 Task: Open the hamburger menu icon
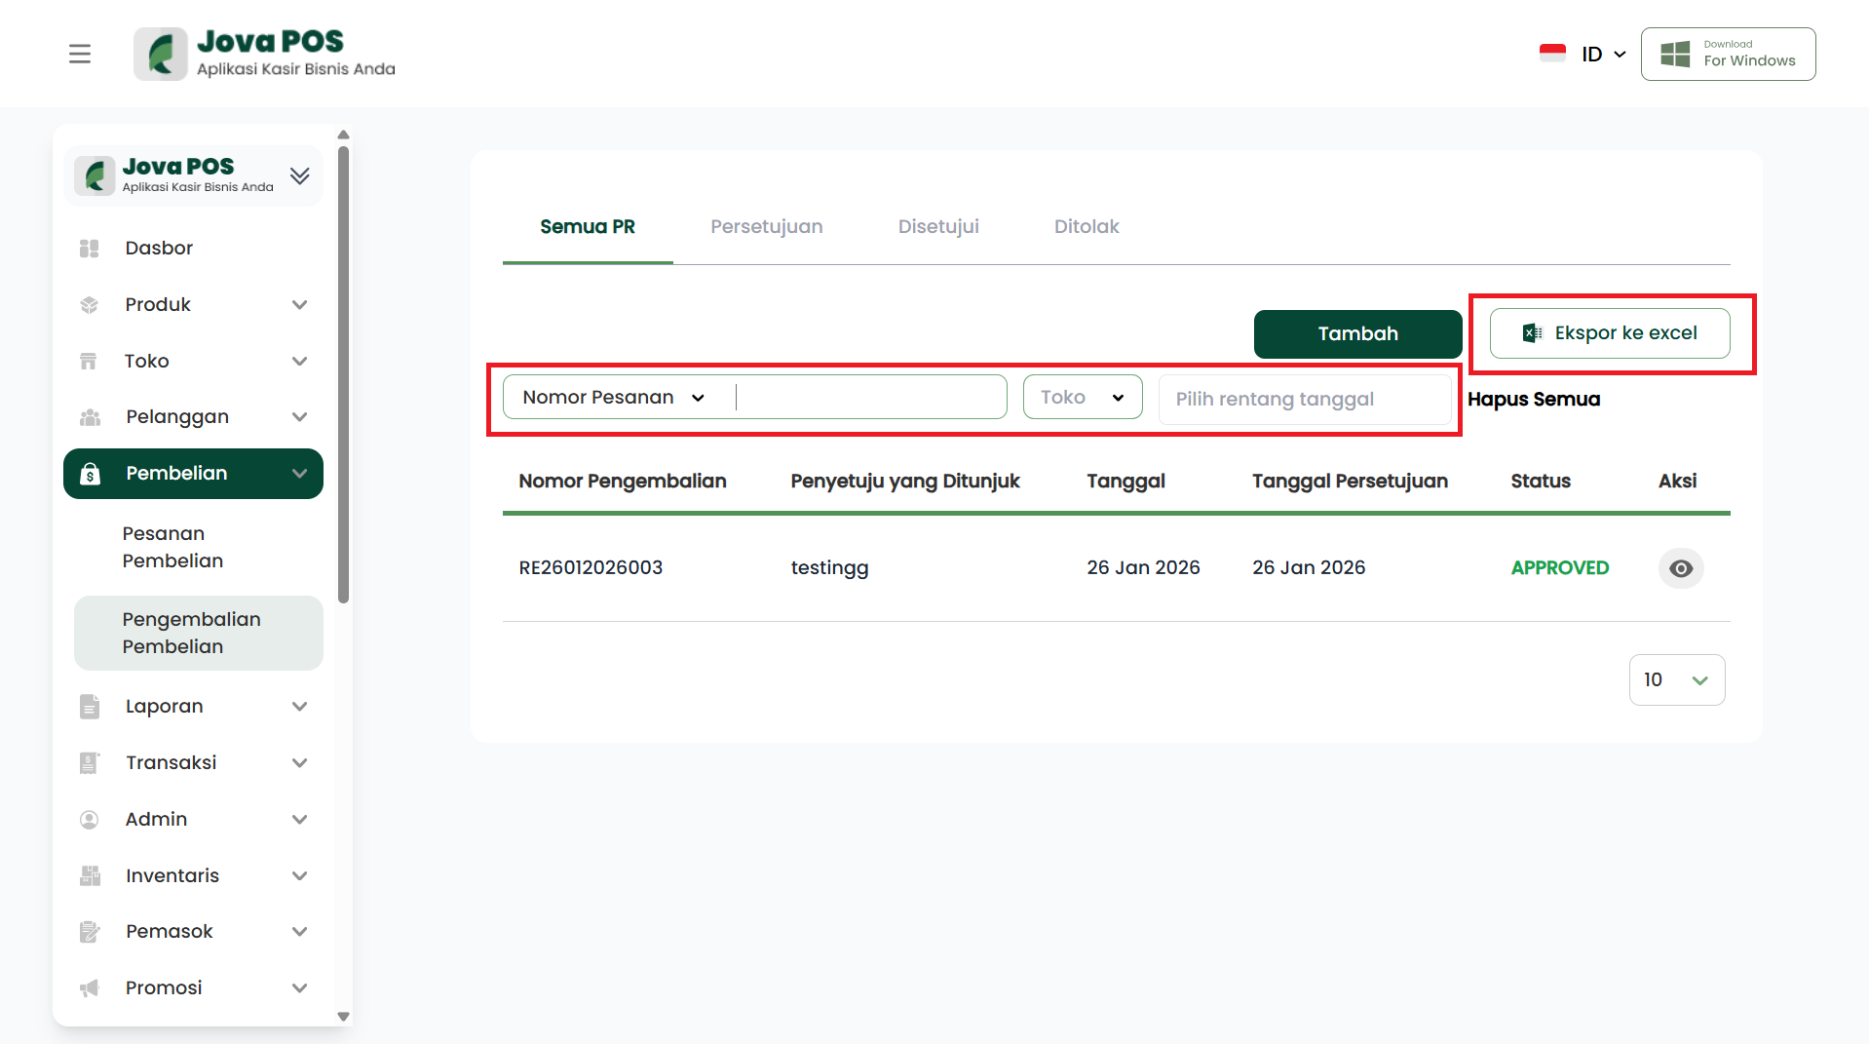point(80,54)
